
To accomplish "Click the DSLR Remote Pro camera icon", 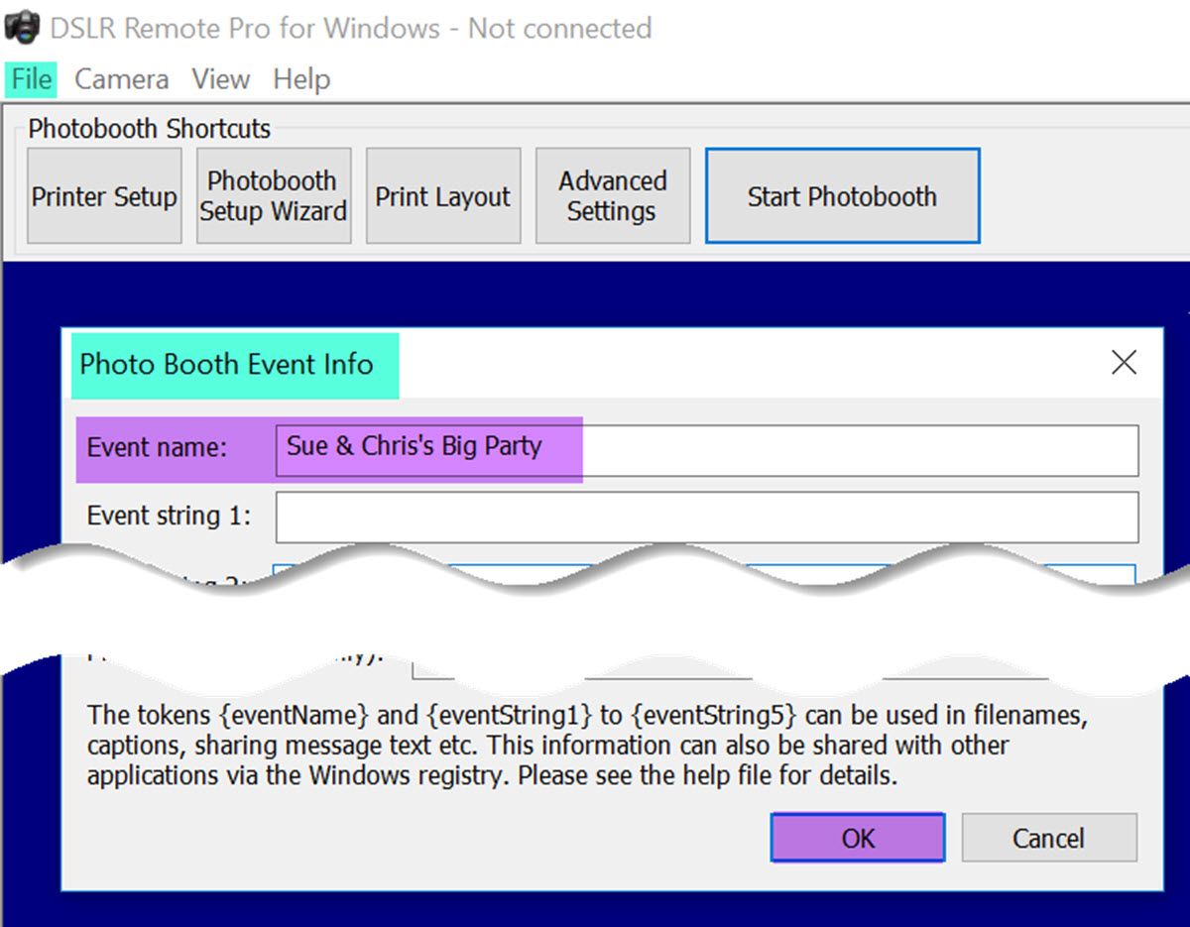I will coord(22,28).
